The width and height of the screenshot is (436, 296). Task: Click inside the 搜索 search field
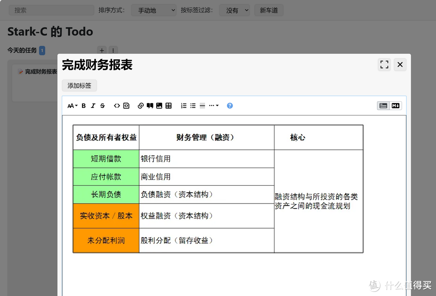click(51, 10)
